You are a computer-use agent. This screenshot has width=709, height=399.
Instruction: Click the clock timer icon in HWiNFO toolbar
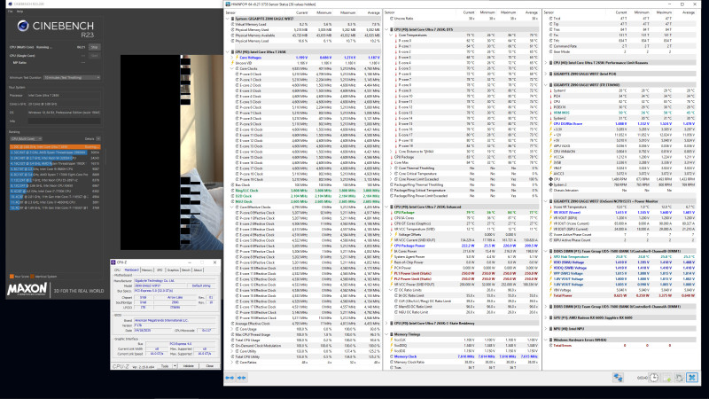coord(654,378)
